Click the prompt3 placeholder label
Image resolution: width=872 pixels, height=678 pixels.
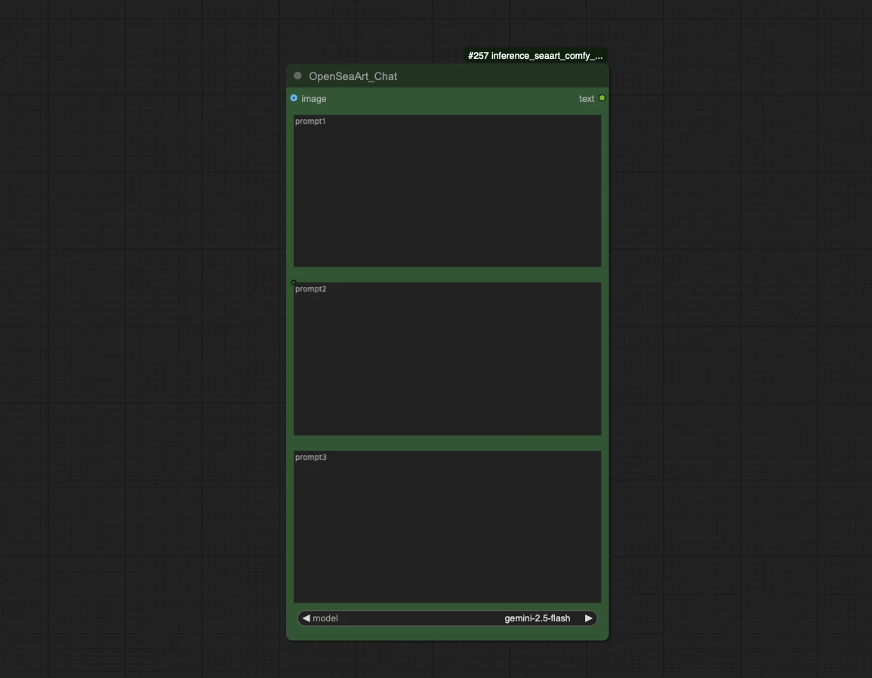[x=310, y=458]
